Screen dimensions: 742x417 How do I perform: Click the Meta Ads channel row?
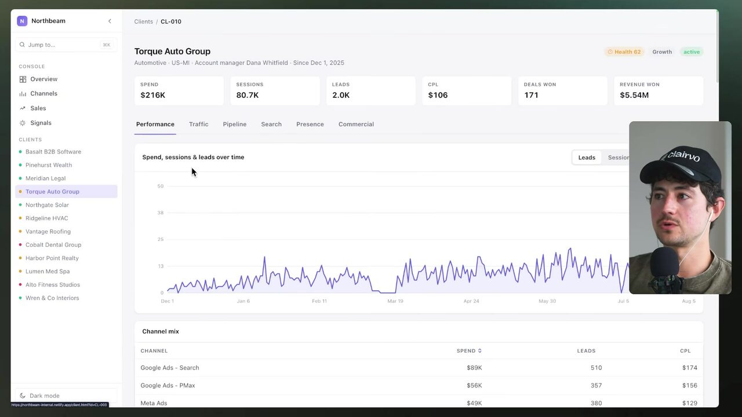(x=419, y=402)
